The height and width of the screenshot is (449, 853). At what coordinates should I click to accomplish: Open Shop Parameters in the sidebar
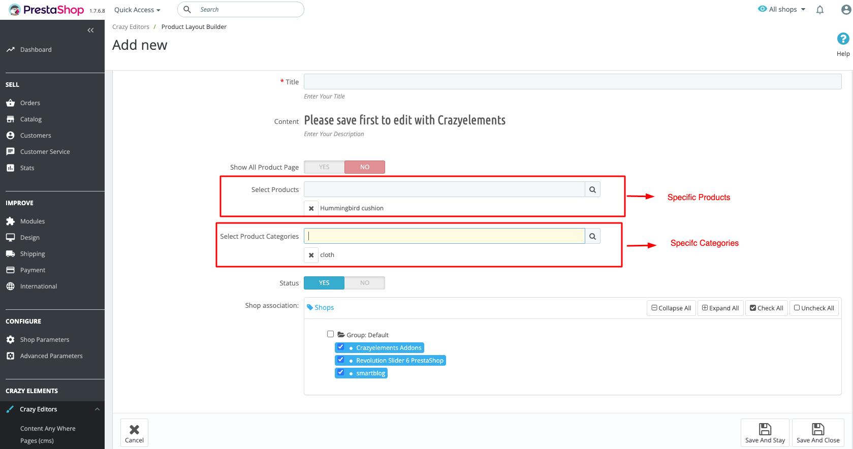coord(45,340)
